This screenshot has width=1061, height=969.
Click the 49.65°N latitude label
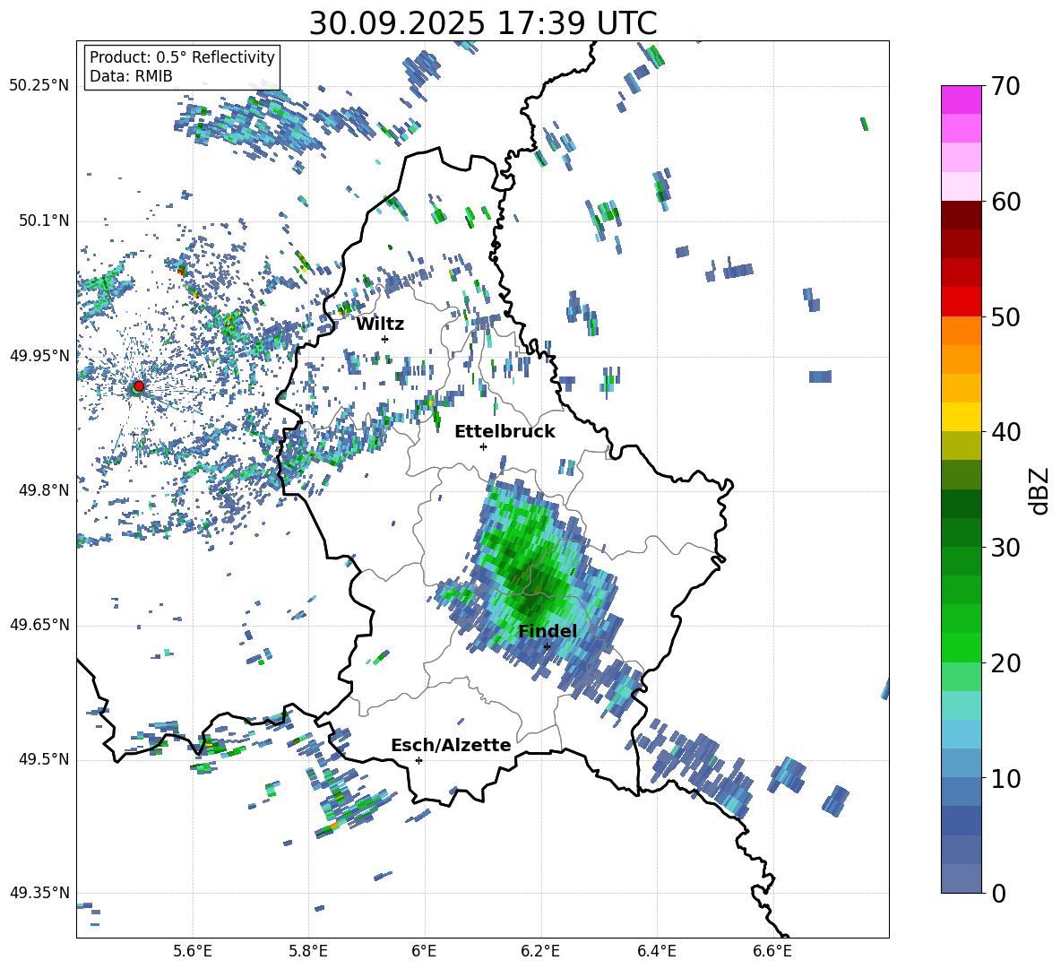39,625
